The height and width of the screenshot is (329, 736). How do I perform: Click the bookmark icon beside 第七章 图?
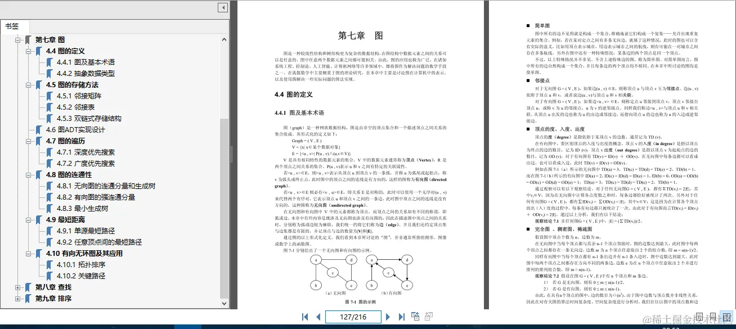pyautogui.click(x=26, y=40)
